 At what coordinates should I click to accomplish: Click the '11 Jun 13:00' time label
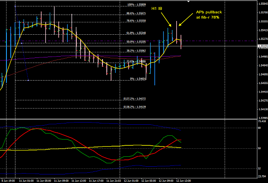[78, 181]
